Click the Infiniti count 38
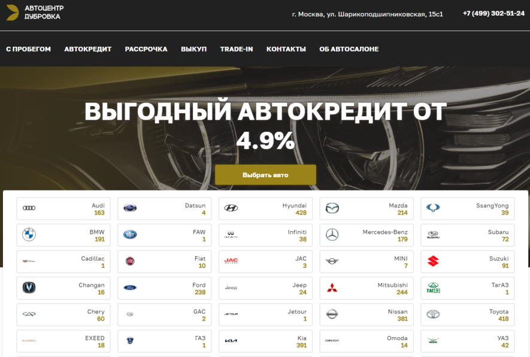 pos(303,240)
